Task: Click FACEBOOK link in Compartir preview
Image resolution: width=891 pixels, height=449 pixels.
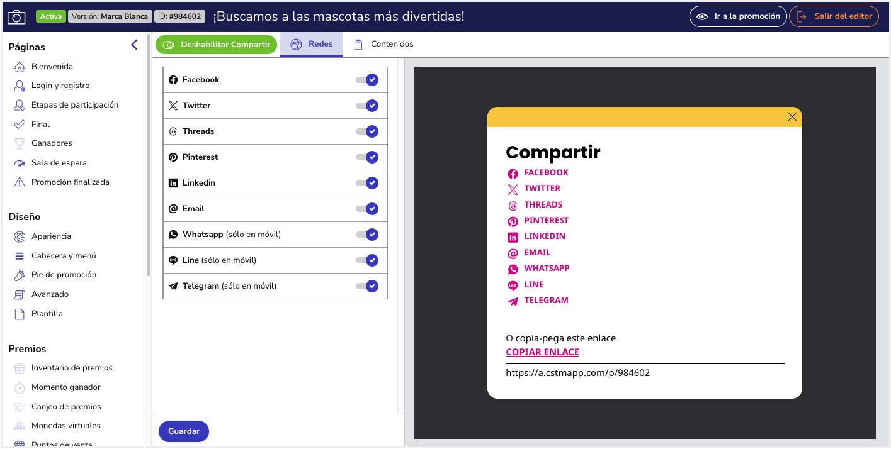Action: tap(546, 173)
